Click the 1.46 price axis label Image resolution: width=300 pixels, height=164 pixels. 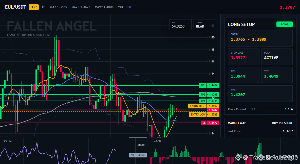(x=212, y=61)
